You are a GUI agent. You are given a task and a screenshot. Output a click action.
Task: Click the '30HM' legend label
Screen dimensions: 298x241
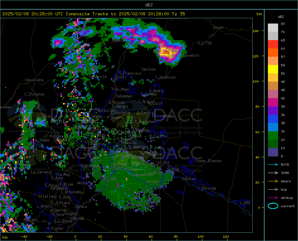(285, 173)
